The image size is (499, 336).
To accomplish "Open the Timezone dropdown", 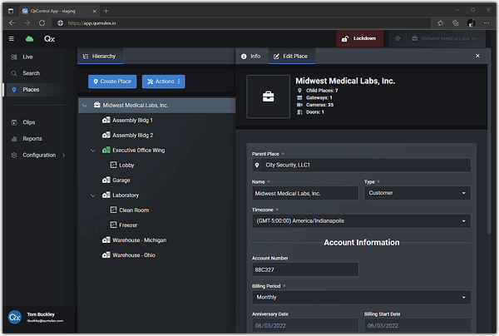I will pyautogui.click(x=362, y=221).
